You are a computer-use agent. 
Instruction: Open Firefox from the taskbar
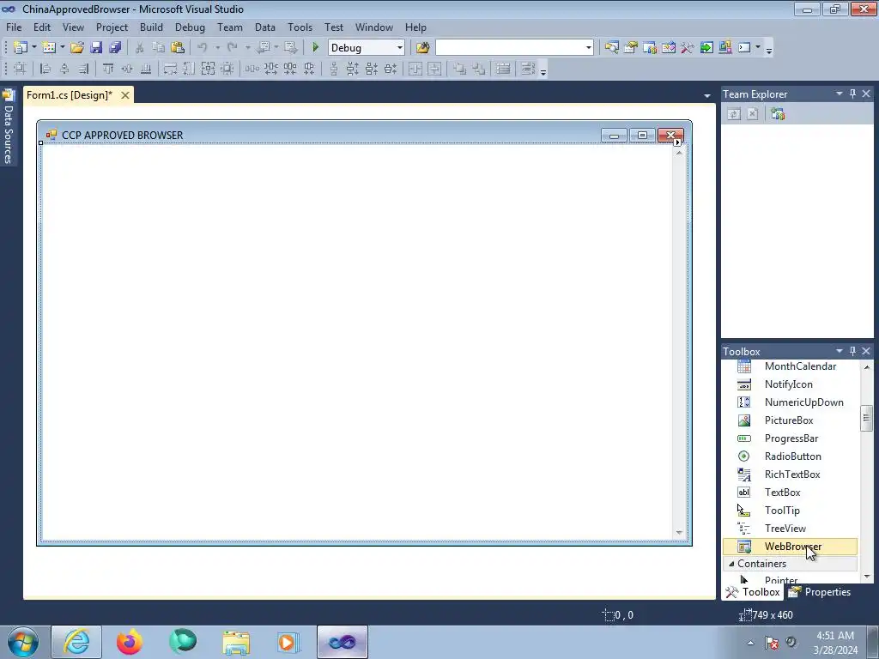[130, 642]
